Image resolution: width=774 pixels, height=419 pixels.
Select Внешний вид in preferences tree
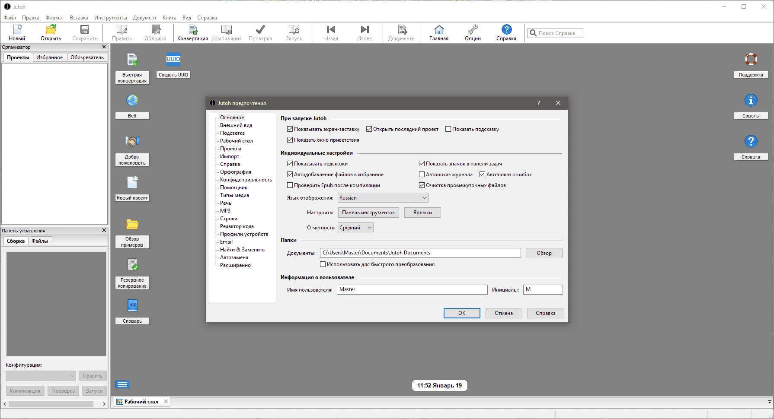click(236, 125)
